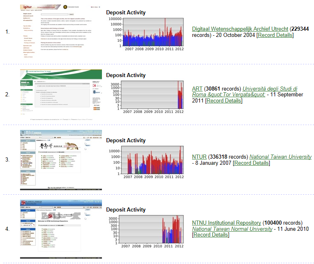Open Record Details for NTNU repository
The height and width of the screenshot is (264, 314).
(211, 235)
